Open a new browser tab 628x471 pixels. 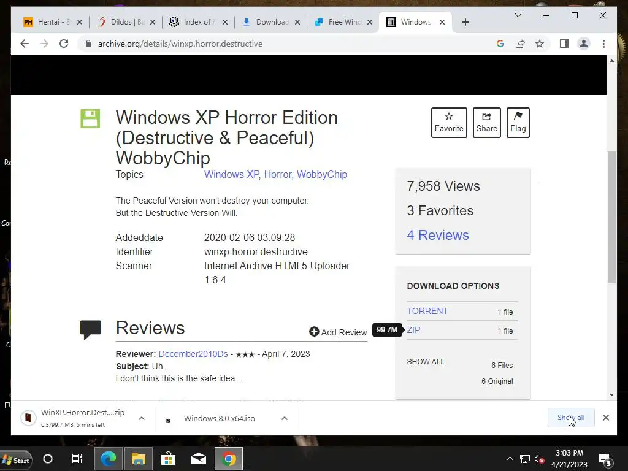[465, 22]
